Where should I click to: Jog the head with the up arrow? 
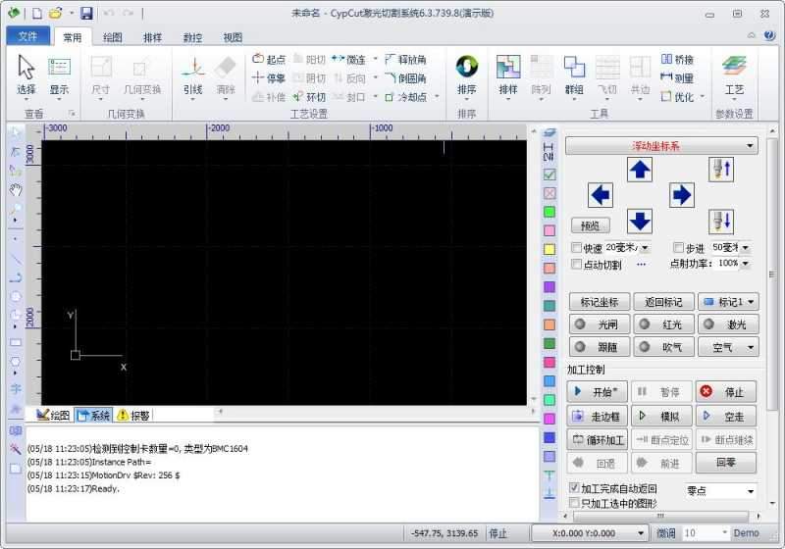pyautogui.click(x=640, y=170)
